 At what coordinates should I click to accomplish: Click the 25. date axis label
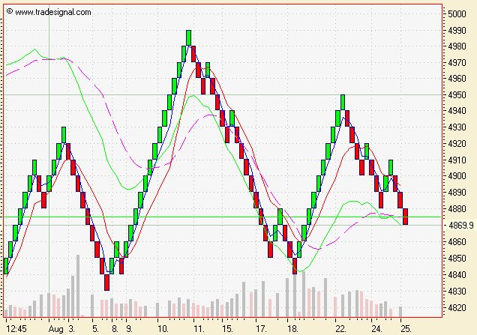[x=406, y=329]
